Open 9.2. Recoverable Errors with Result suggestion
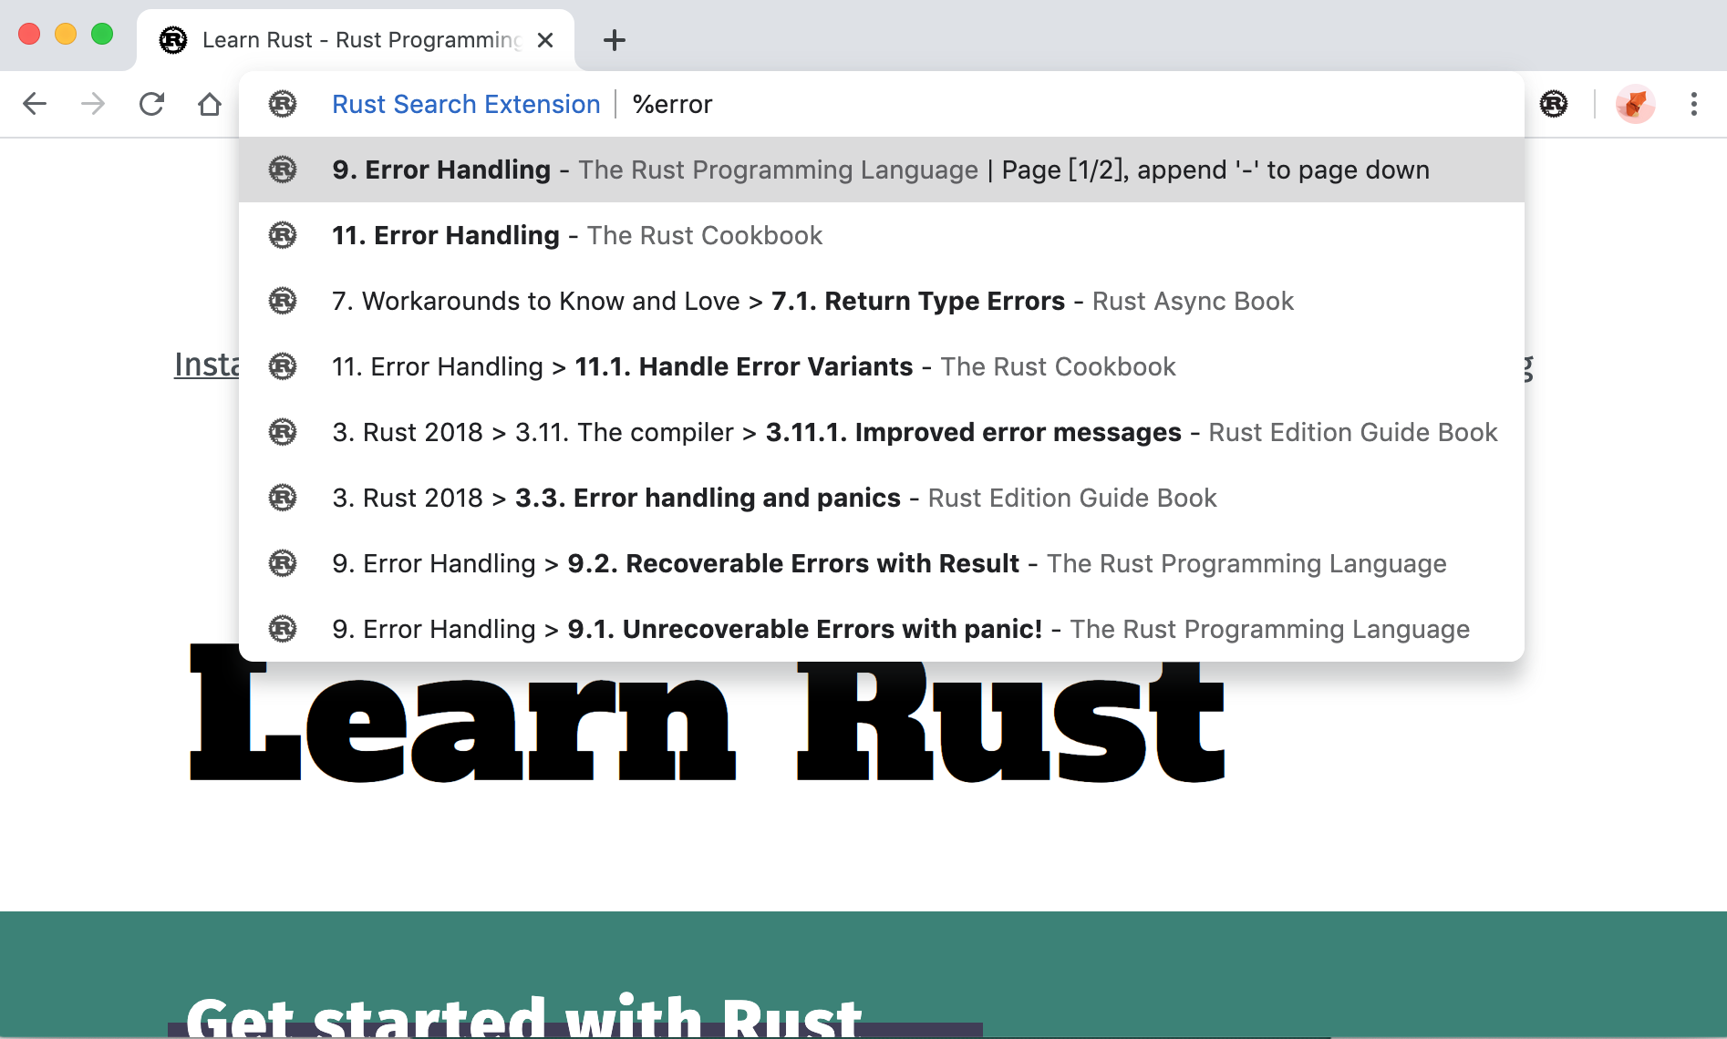The height and width of the screenshot is (1039, 1727). (x=882, y=563)
